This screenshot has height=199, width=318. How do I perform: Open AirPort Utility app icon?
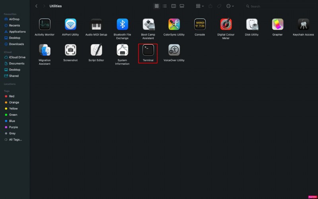70,24
